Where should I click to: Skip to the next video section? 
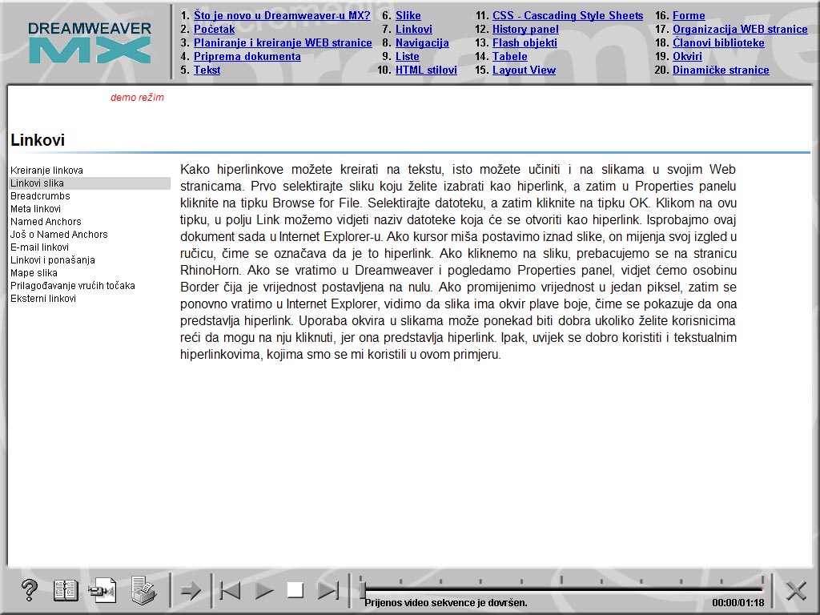point(329,590)
